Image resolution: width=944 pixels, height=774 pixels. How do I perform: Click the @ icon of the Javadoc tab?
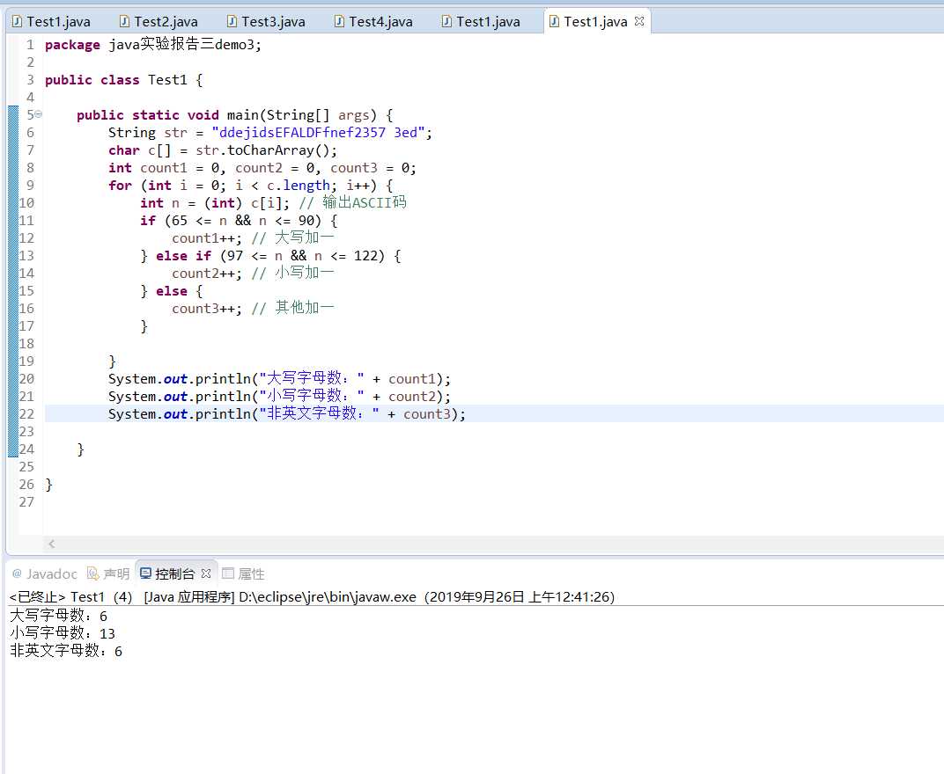coord(17,573)
